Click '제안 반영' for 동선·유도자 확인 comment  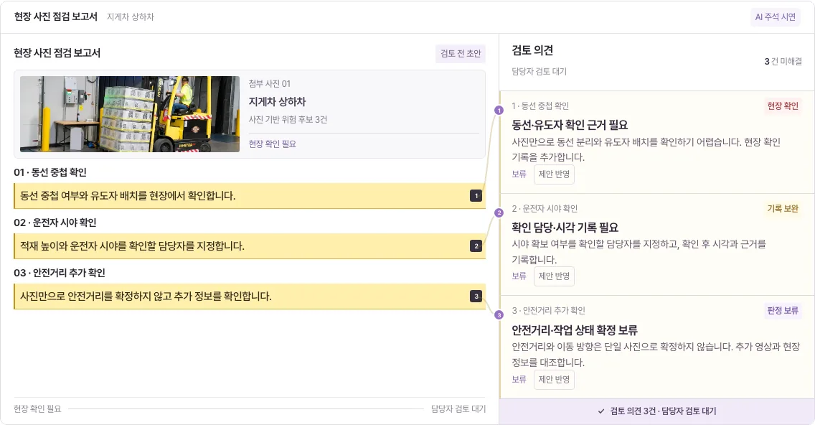(554, 174)
